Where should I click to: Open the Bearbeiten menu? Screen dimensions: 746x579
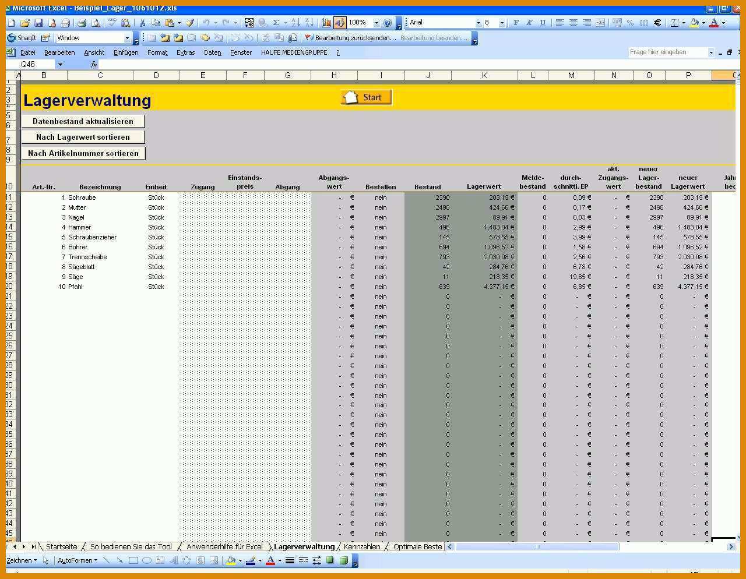[x=59, y=52]
